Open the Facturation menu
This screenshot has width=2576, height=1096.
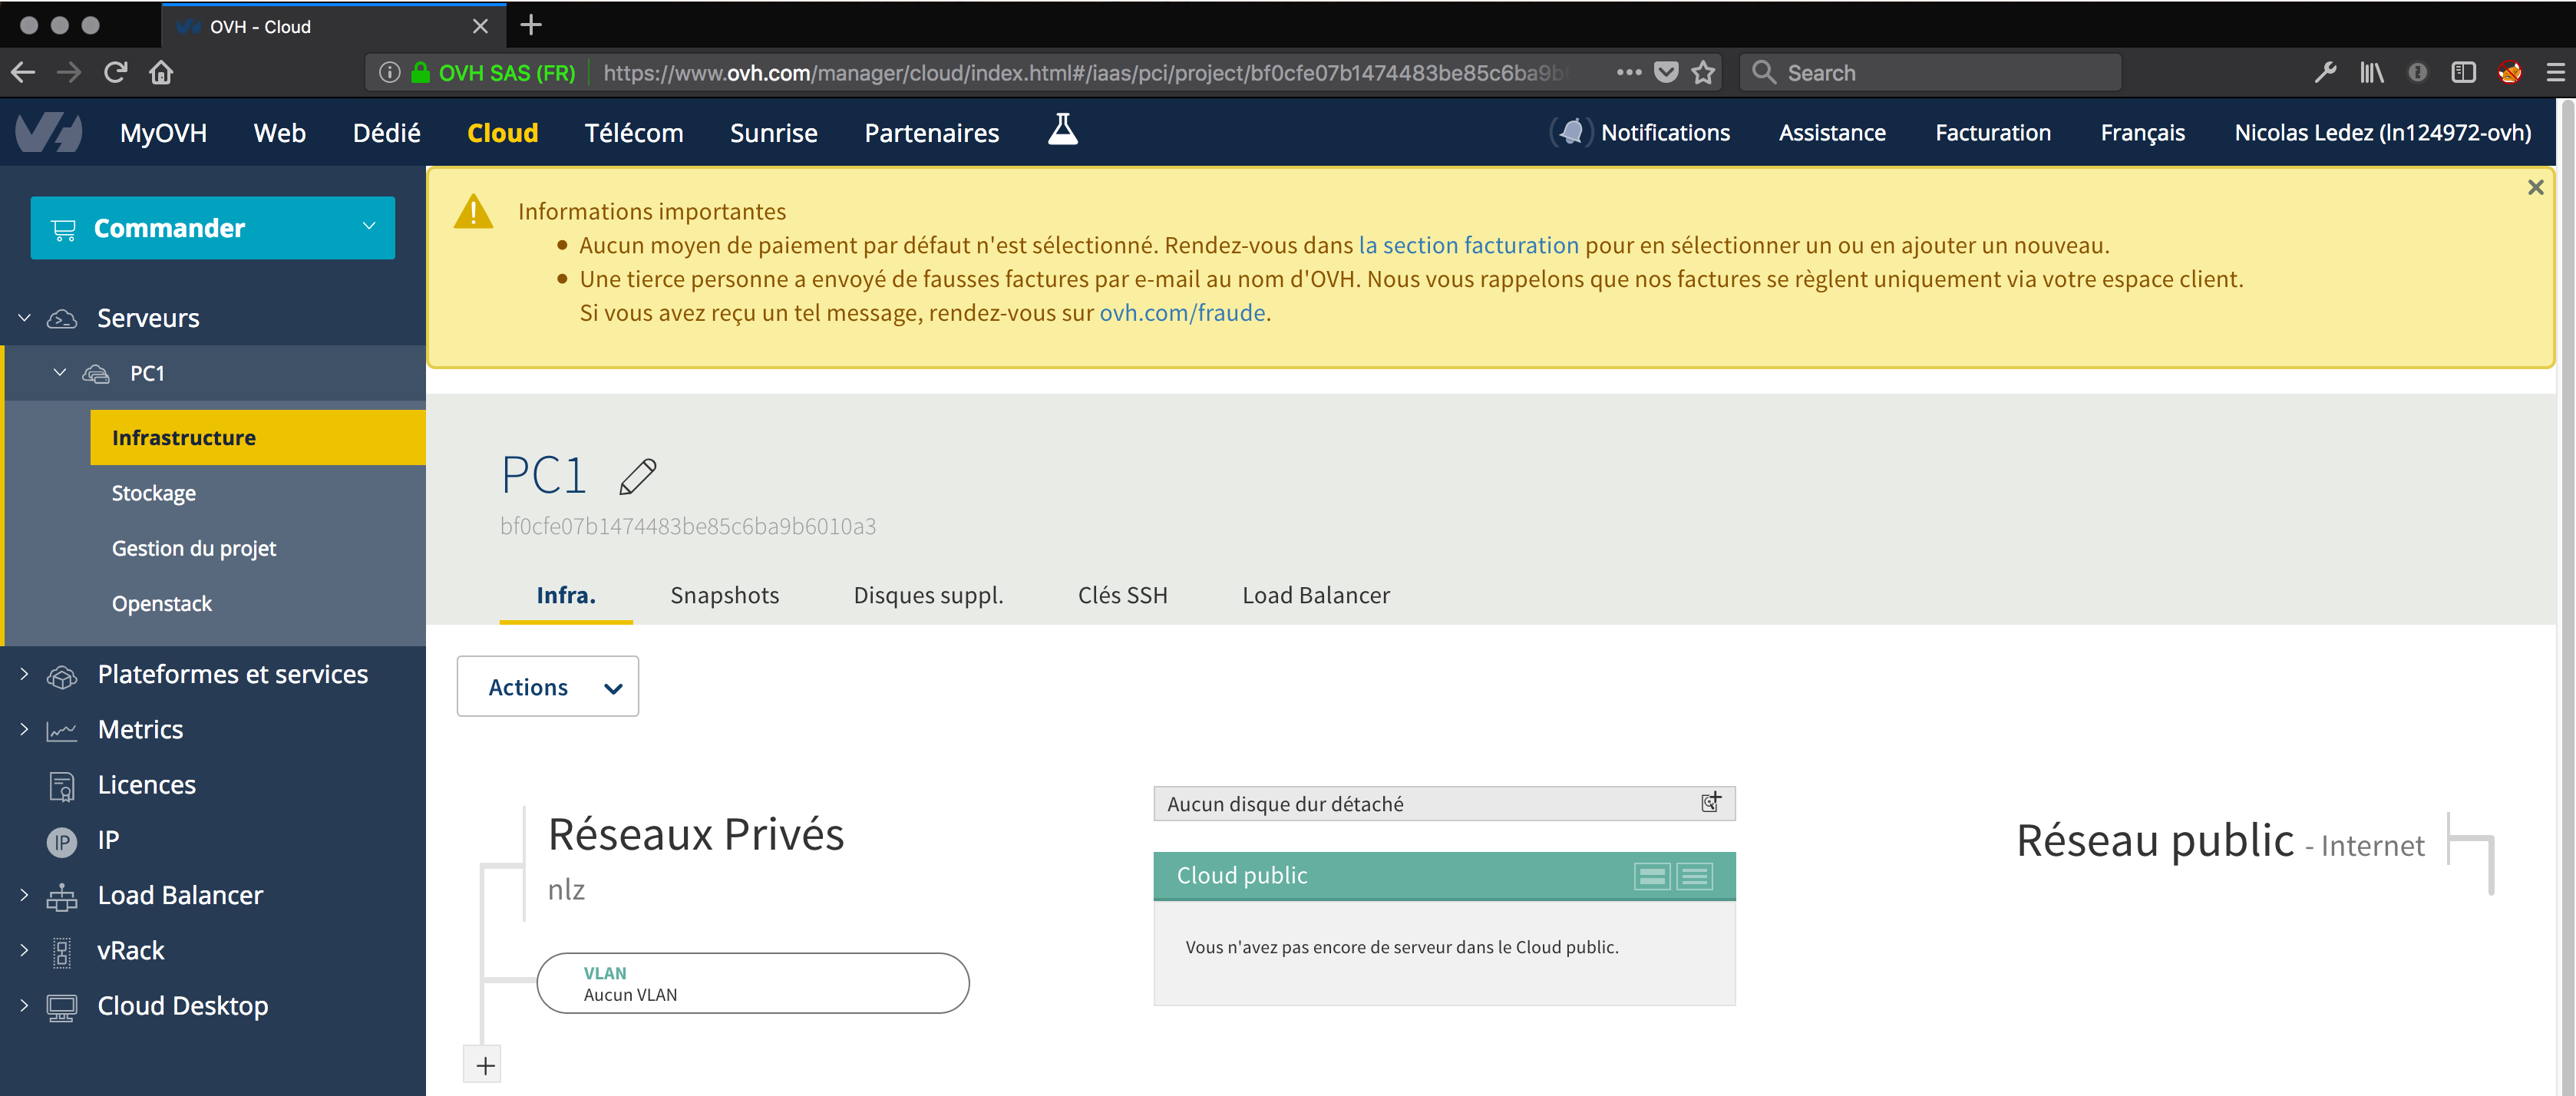pos(1992,132)
